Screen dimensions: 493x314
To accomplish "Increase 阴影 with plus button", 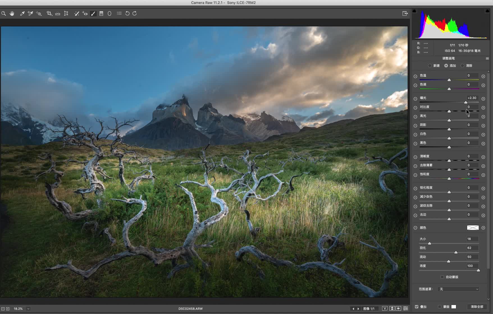I will pos(483,126).
